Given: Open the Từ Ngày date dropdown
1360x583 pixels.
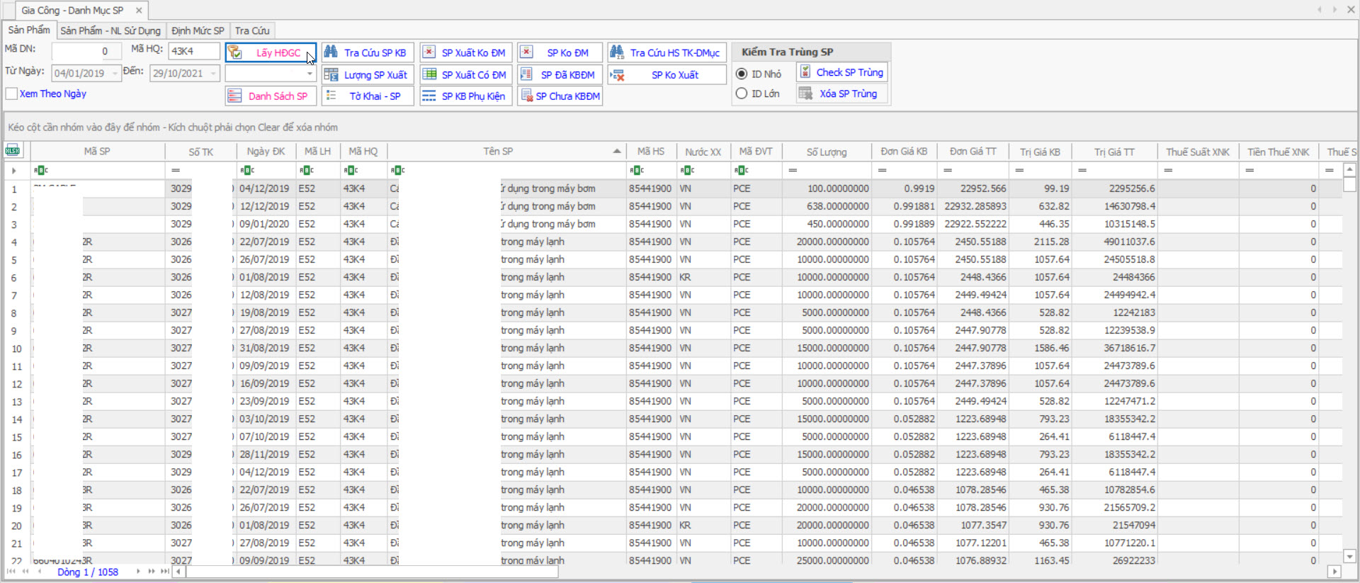Looking at the screenshot, I should coord(115,74).
